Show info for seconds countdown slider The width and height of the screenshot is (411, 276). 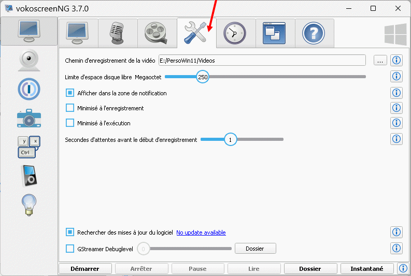[396, 139]
